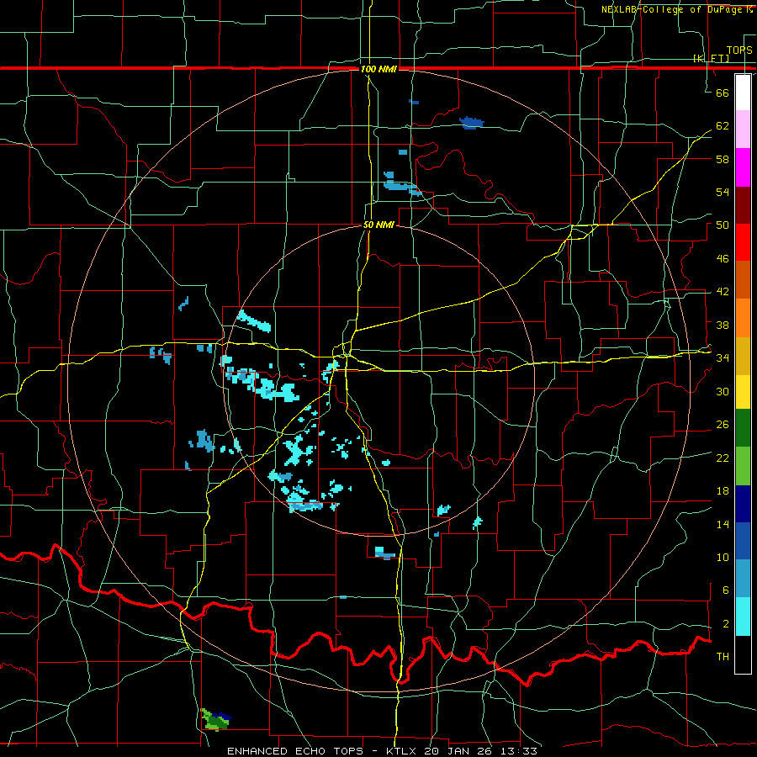Click the cyan legend swatch
757x757 pixels.
(x=743, y=617)
